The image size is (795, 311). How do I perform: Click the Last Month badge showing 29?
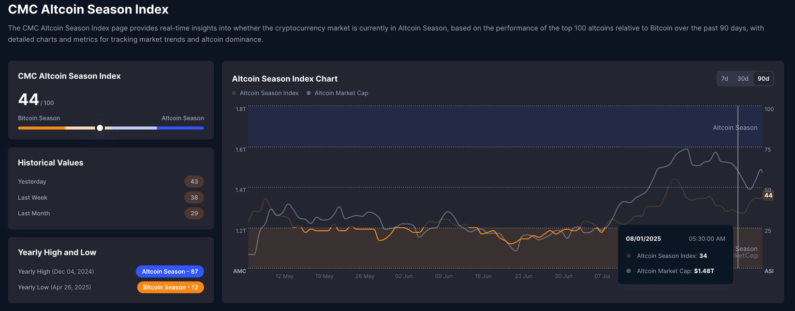(x=194, y=213)
